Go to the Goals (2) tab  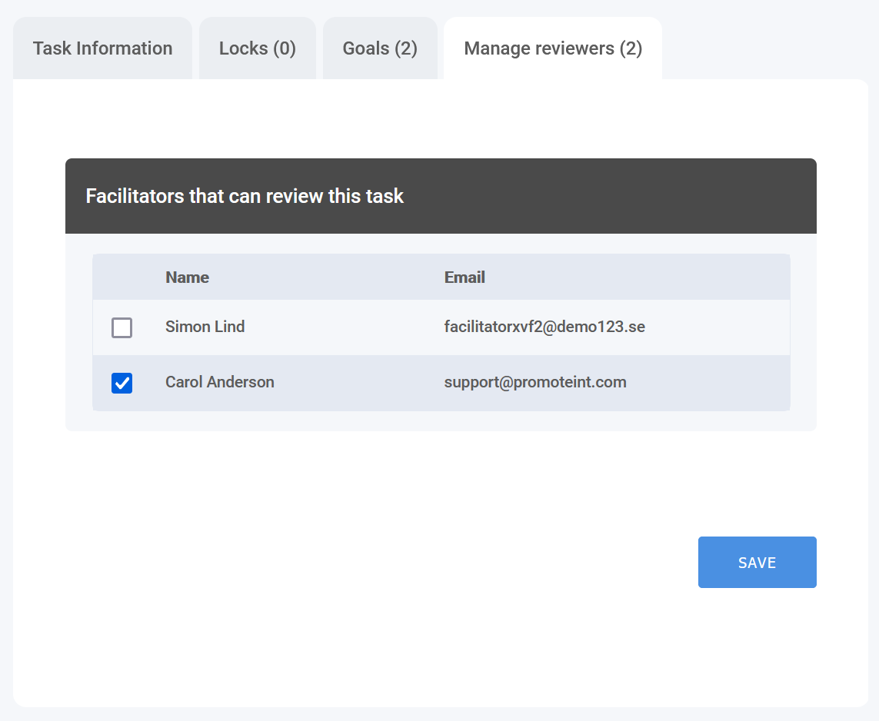pyautogui.click(x=380, y=48)
